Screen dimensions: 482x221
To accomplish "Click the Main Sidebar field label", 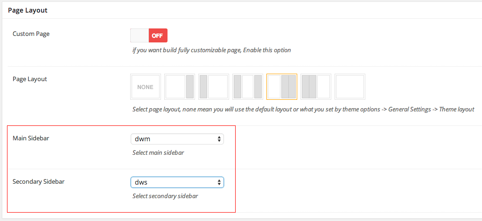I will coord(31,138).
